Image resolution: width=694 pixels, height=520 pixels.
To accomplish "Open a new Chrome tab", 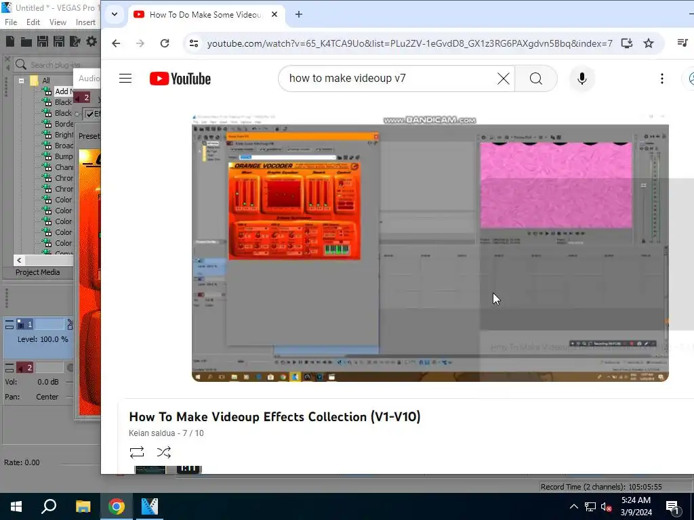I will point(299,15).
